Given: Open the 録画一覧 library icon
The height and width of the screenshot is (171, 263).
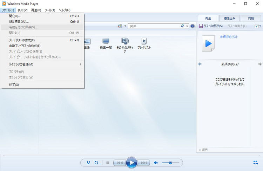Looking at the screenshot, I should click(x=106, y=43).
